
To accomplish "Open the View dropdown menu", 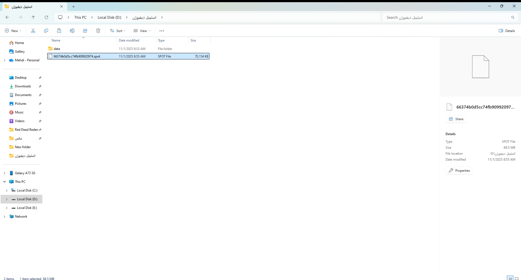I will point(142,31).
